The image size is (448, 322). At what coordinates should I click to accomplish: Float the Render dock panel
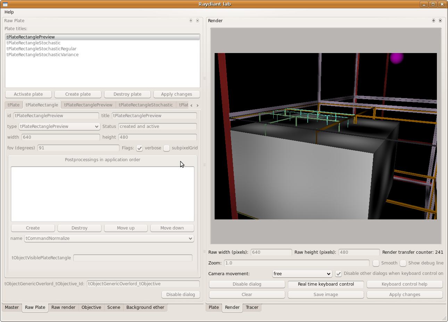(433, 21)
